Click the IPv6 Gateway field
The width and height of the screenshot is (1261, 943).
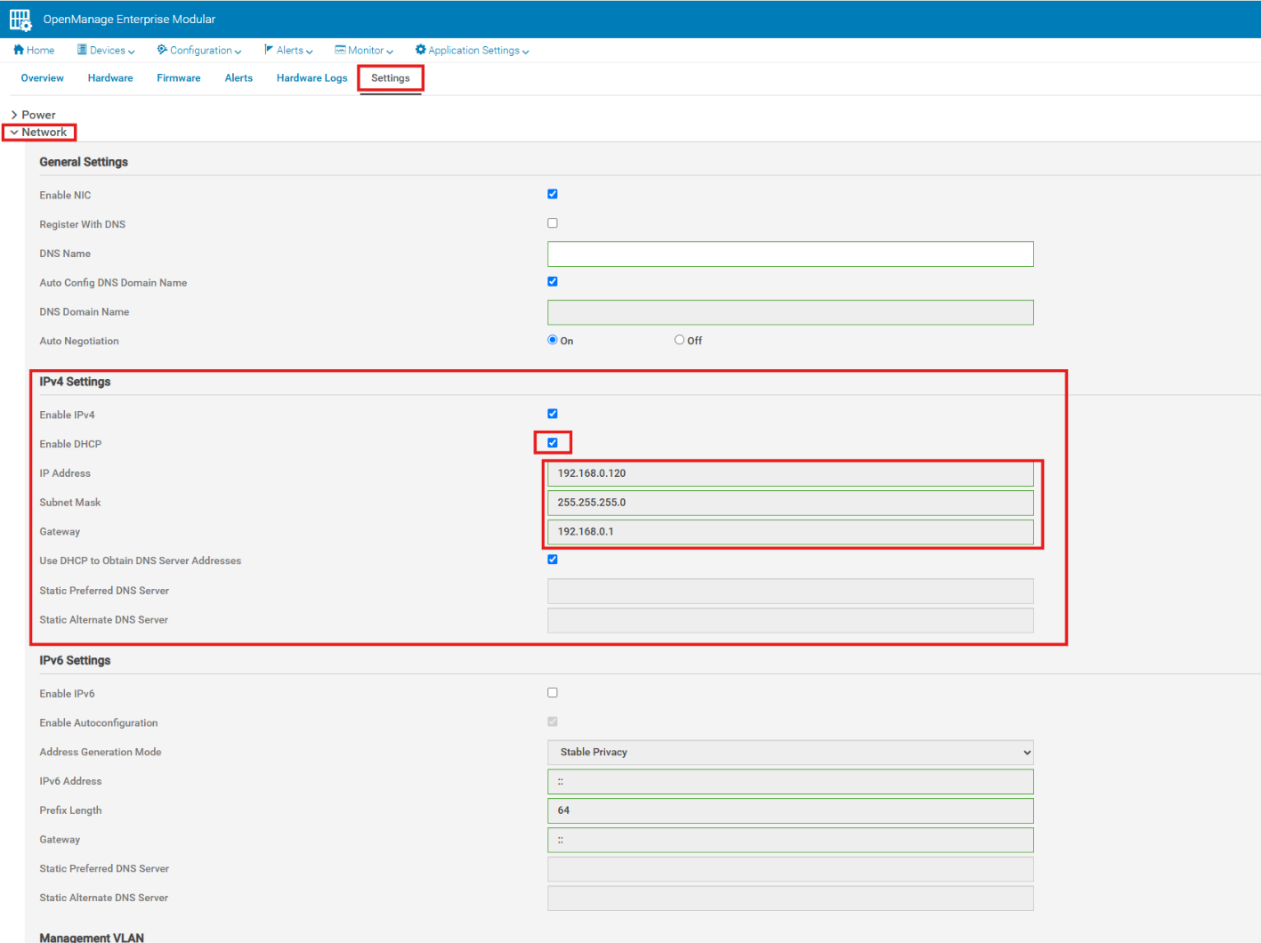790,840
